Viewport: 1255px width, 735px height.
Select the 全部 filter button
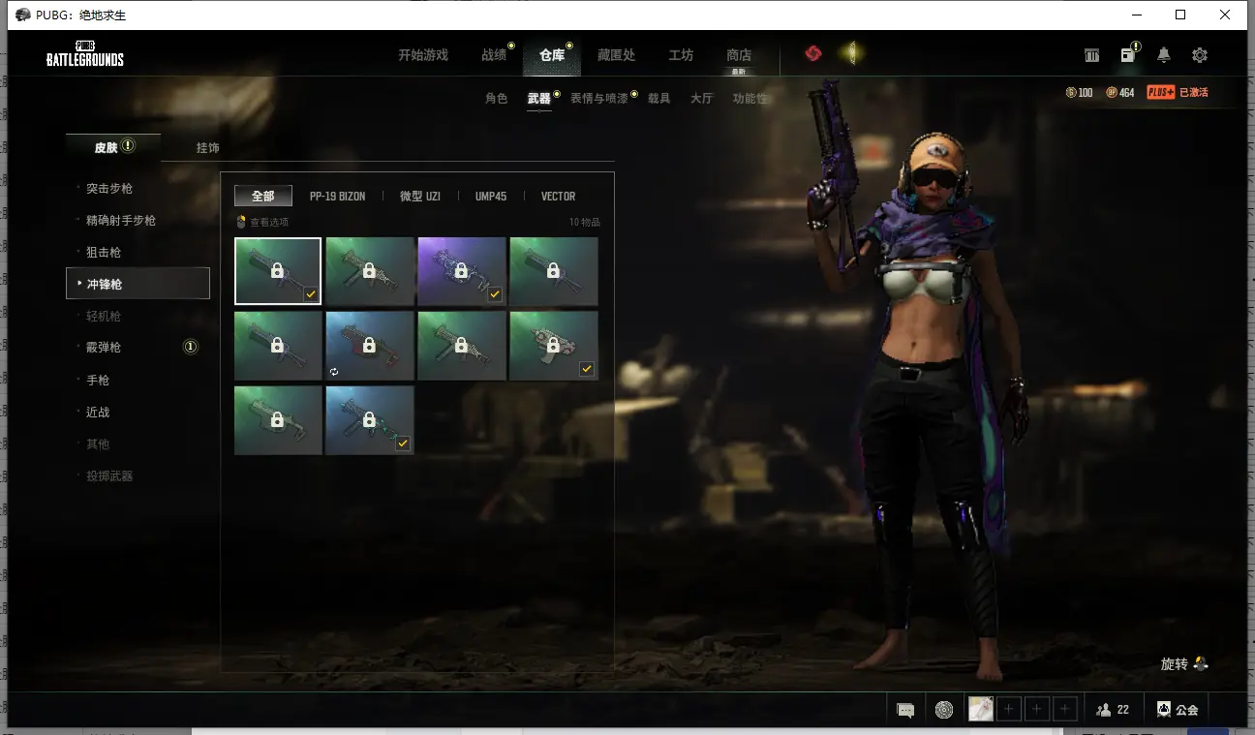point(263,197)
